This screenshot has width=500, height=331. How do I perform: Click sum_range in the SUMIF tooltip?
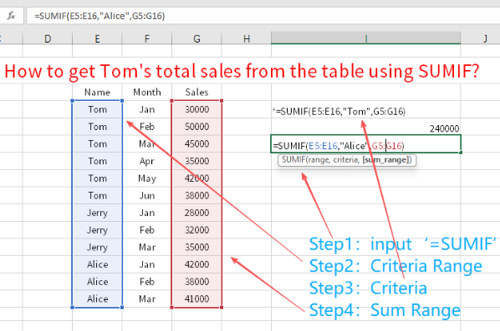point(385,159)
